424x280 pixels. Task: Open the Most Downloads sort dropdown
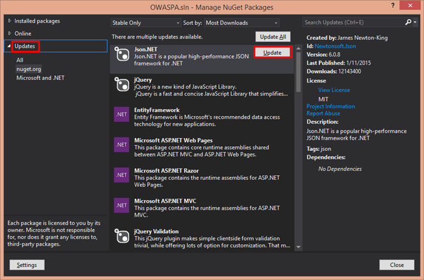[242, 23]
